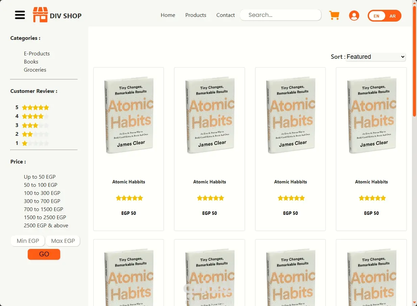Open the Products menu item
The image size is (417, 306).
[196, 15]
